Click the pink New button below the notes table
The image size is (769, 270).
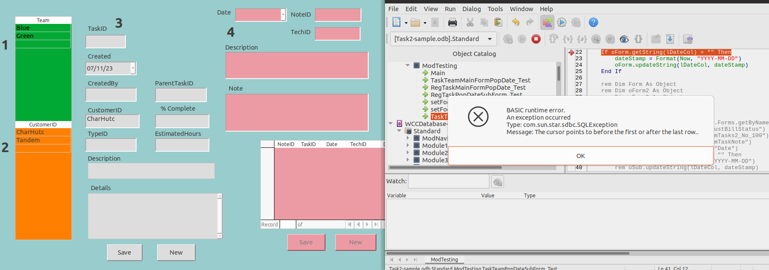[355, 242]
